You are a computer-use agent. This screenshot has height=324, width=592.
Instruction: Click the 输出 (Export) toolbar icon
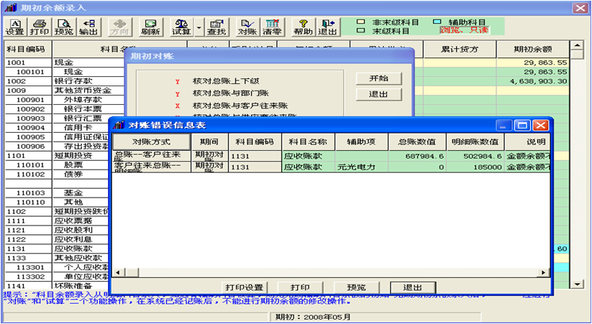88,27
